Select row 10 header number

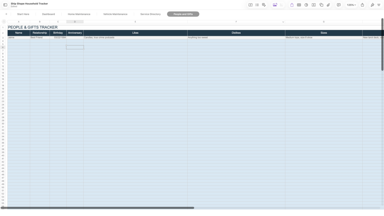point(3,60)
